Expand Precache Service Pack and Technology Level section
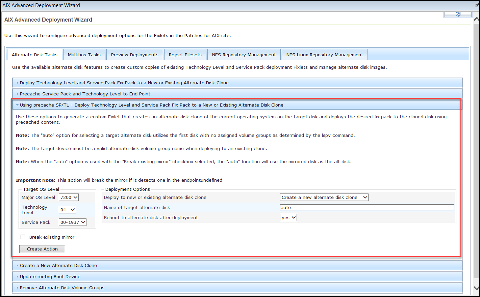The image size is (480, 297). point(237,94)
